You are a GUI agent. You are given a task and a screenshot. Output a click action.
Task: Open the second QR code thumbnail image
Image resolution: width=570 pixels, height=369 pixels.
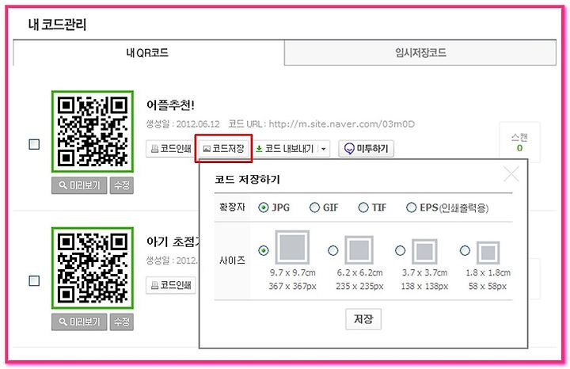point(93,268)
